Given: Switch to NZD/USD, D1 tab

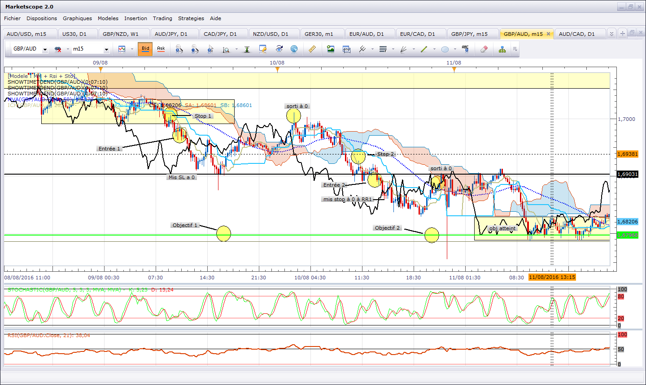Looking at the screenshot, I should click(x=274, y=34).
